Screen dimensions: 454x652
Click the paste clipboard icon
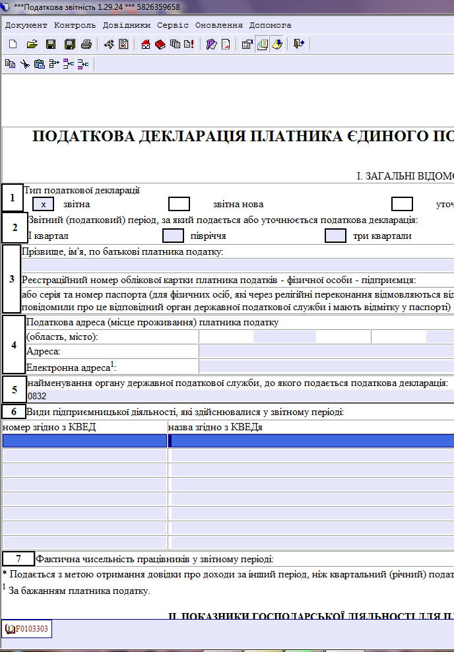[x=40, y=64]
